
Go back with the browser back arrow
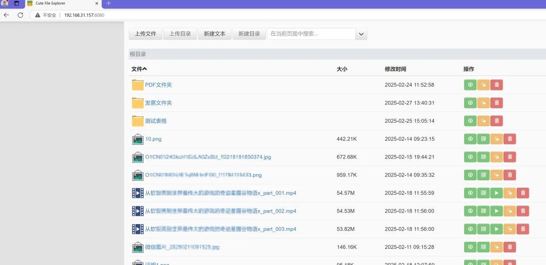(x=6, y=15)
